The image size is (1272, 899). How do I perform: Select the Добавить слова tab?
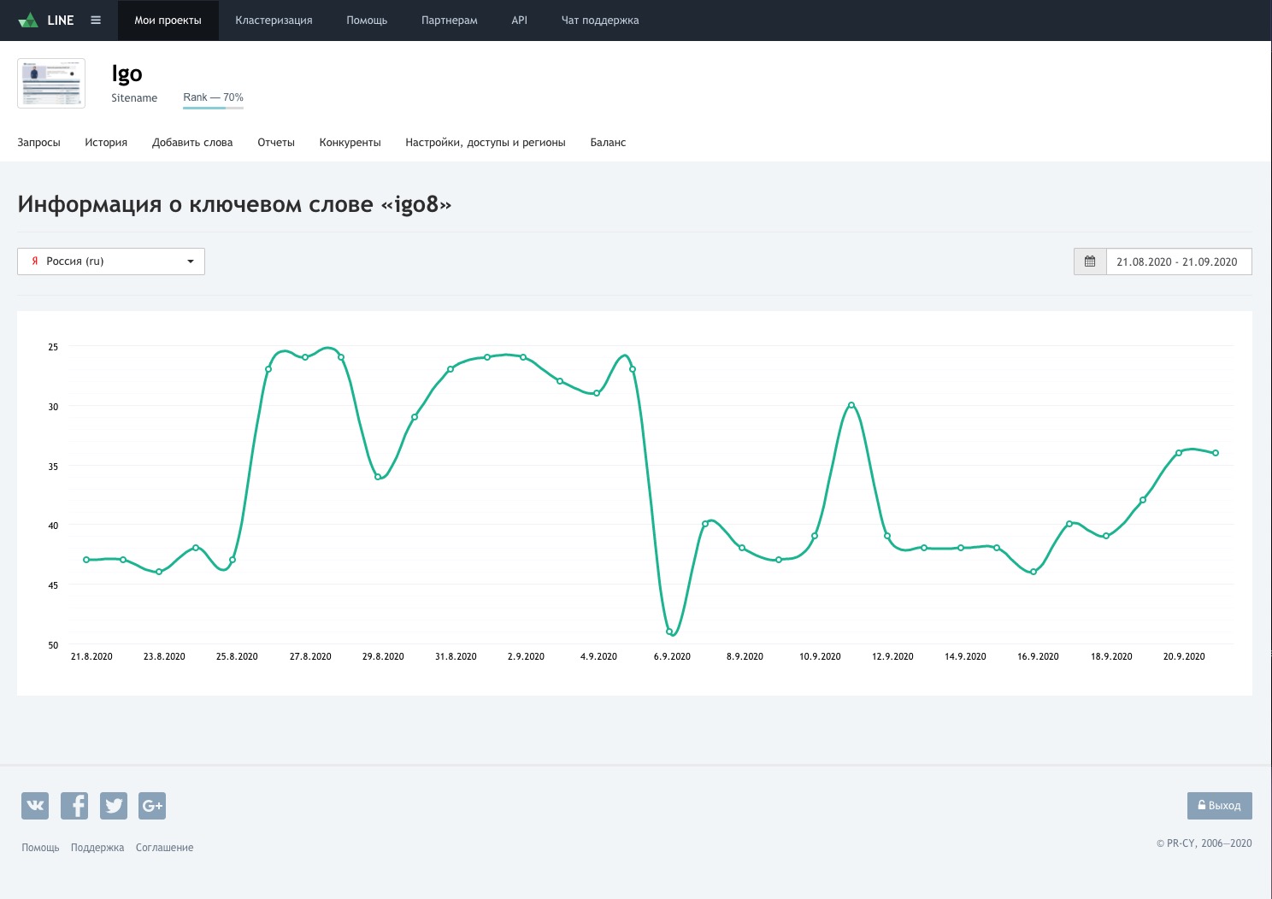192,143
